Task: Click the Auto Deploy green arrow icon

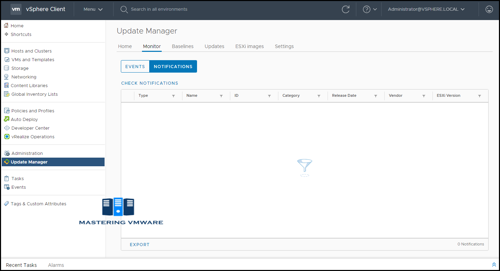Action: 7,119
